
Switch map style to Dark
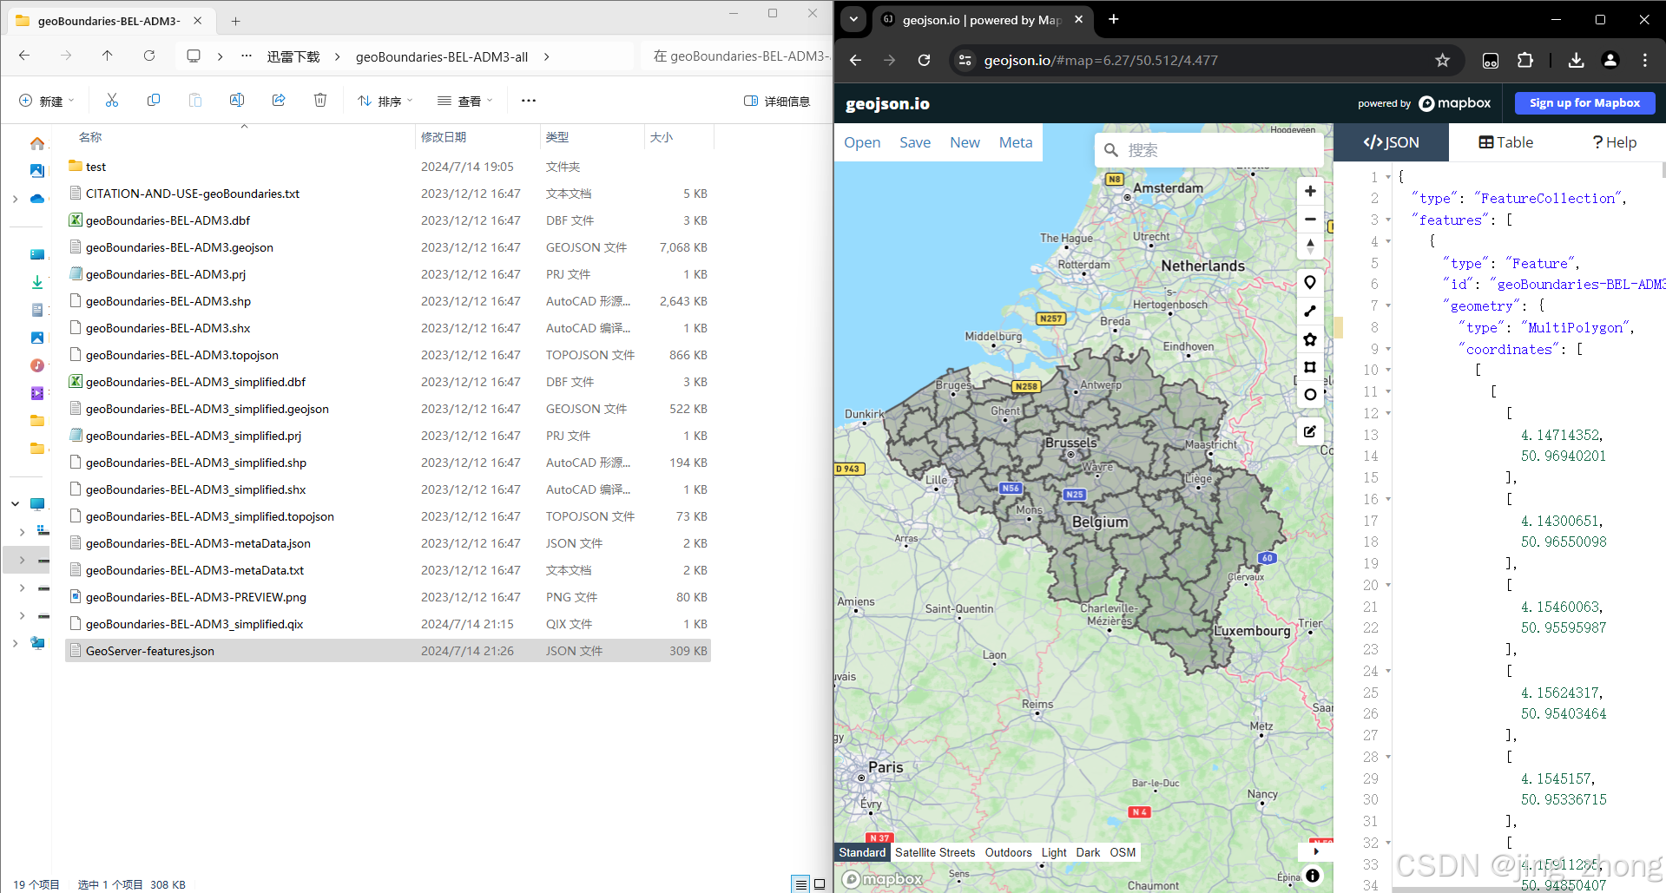tap(1088, 852)
